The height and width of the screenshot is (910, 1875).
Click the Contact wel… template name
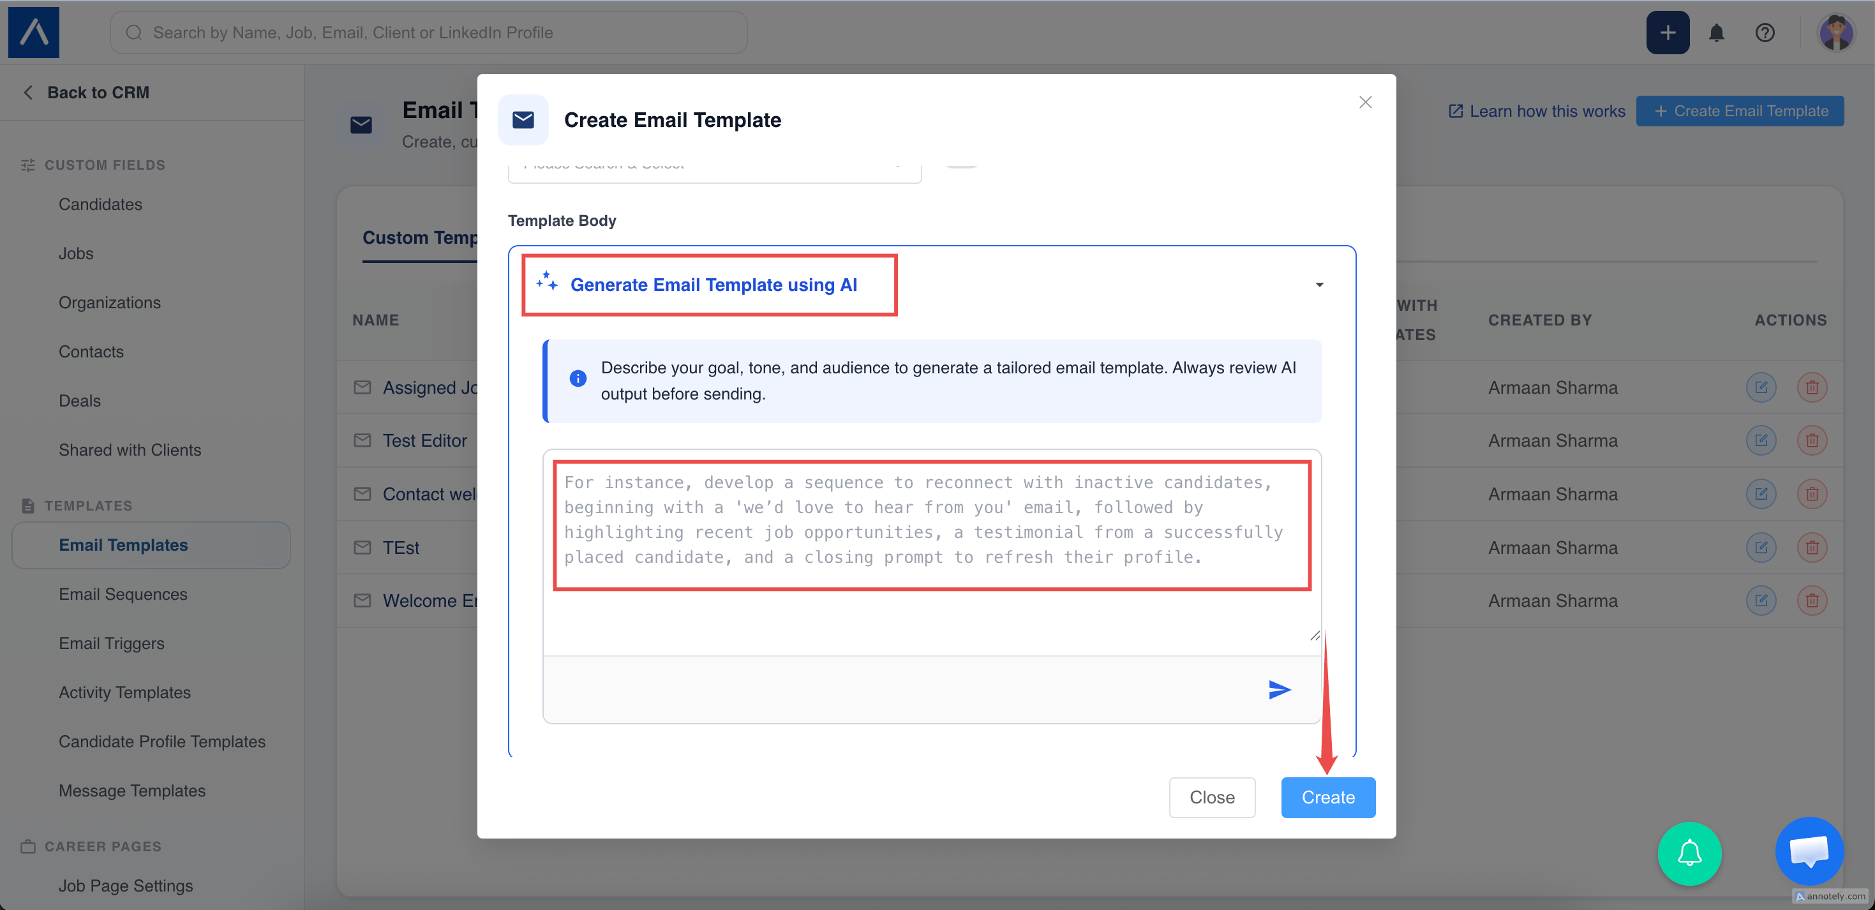430,495
